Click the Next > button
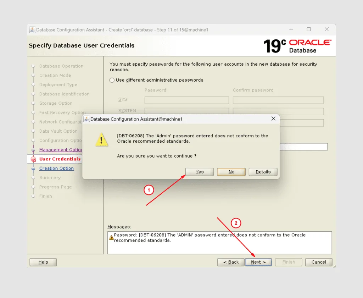The width and height of the screenshot is (363, 298). (x=258, y=262)
